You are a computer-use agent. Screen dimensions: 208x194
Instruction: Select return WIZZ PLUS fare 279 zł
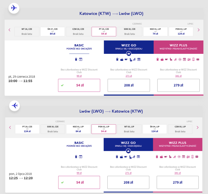point(178,183)
